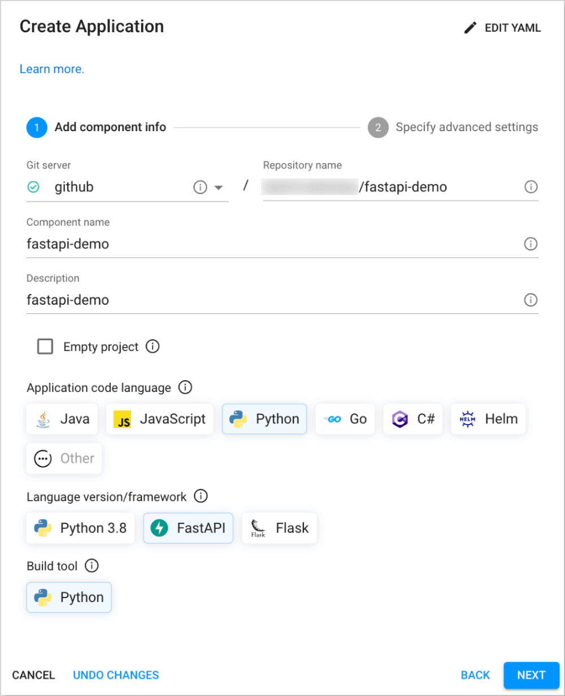Enable the Empty project checkbox
The height and width of the screenshot is (696, 565).
pos(45,347)
